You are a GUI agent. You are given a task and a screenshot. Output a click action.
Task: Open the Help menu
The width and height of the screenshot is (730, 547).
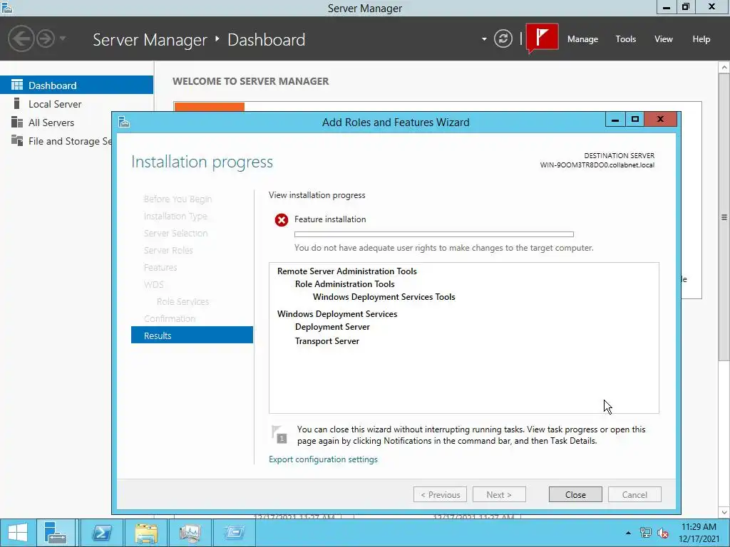pyautogui.click(x=701, y=39)
